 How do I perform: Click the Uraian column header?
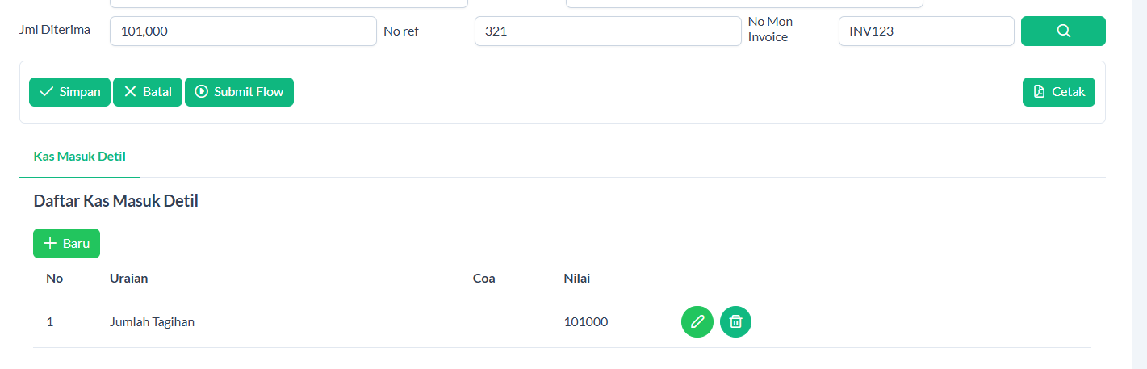coord(129,279)
